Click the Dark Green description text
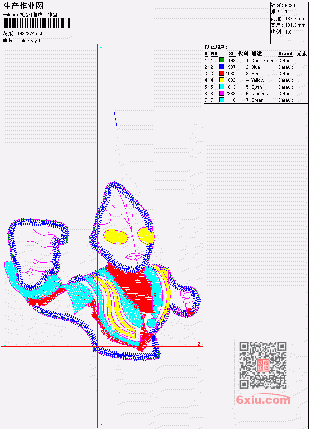 point(263,60)
